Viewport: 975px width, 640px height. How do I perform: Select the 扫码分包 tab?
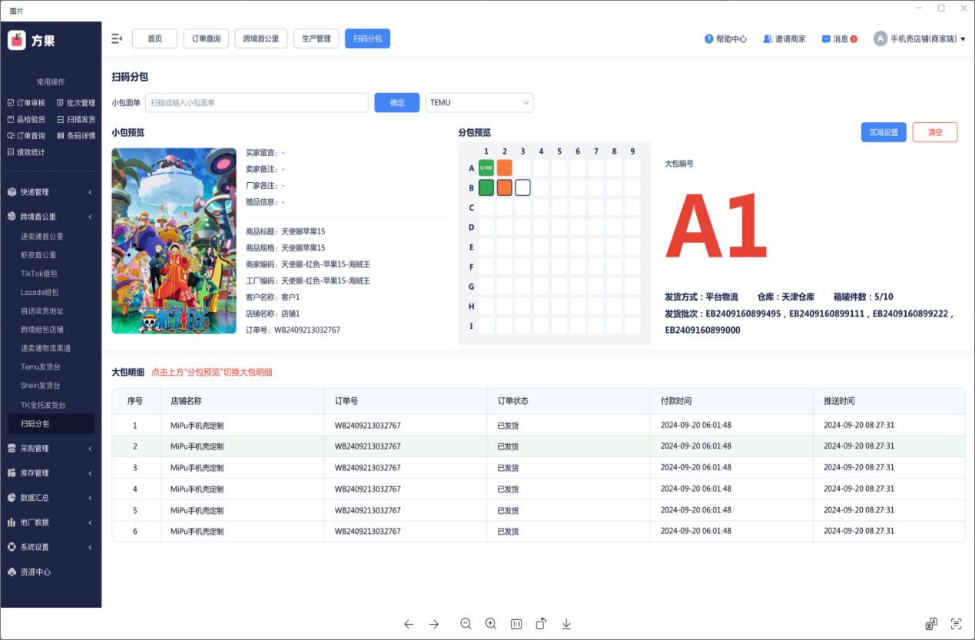(x=367, y=38)
